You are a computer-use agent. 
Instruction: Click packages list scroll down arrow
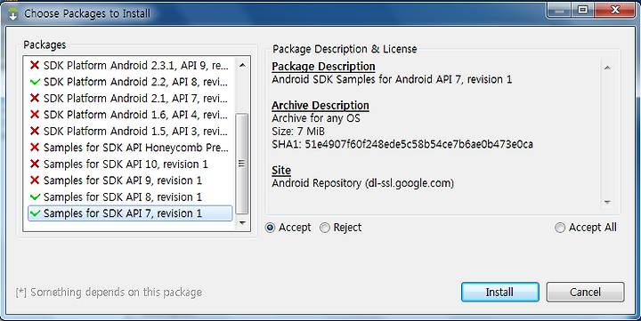tap(242, 222)
